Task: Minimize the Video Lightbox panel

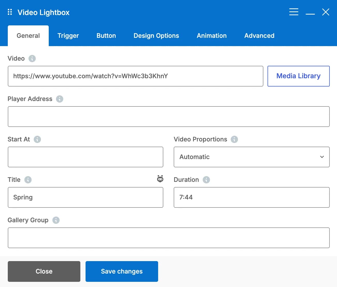Action: coord(310,14)
